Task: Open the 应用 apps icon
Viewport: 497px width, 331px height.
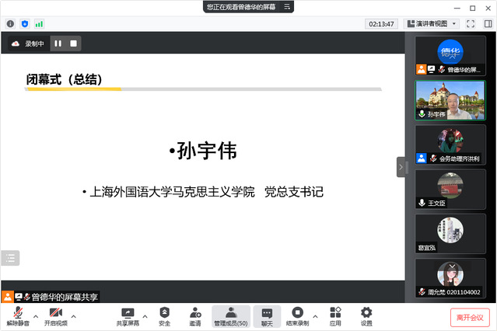Action: coord(335,314)
